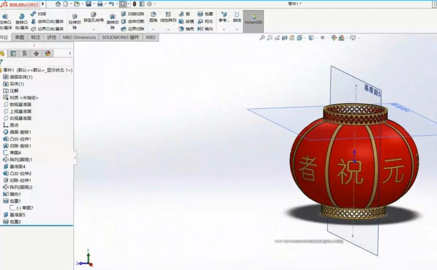Viewport: 437px width, 270px height.
Task: Select 草图7 under 包覆1
Action: pos(22,208)
